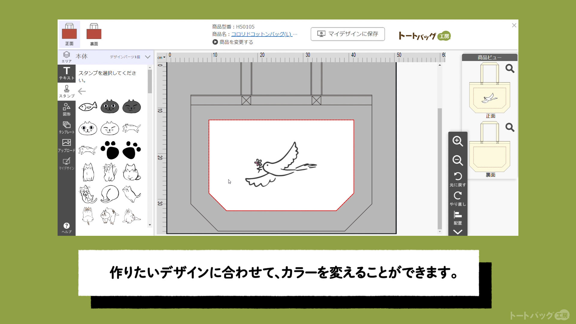Choose the left black paw print stamp
Image resolution: width=576 pixels, height=324 pixels.
pyautogui.click(x=110, y=150)
